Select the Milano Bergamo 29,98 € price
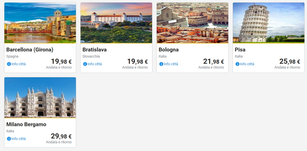307x151 pixels. tap(61, 136)
